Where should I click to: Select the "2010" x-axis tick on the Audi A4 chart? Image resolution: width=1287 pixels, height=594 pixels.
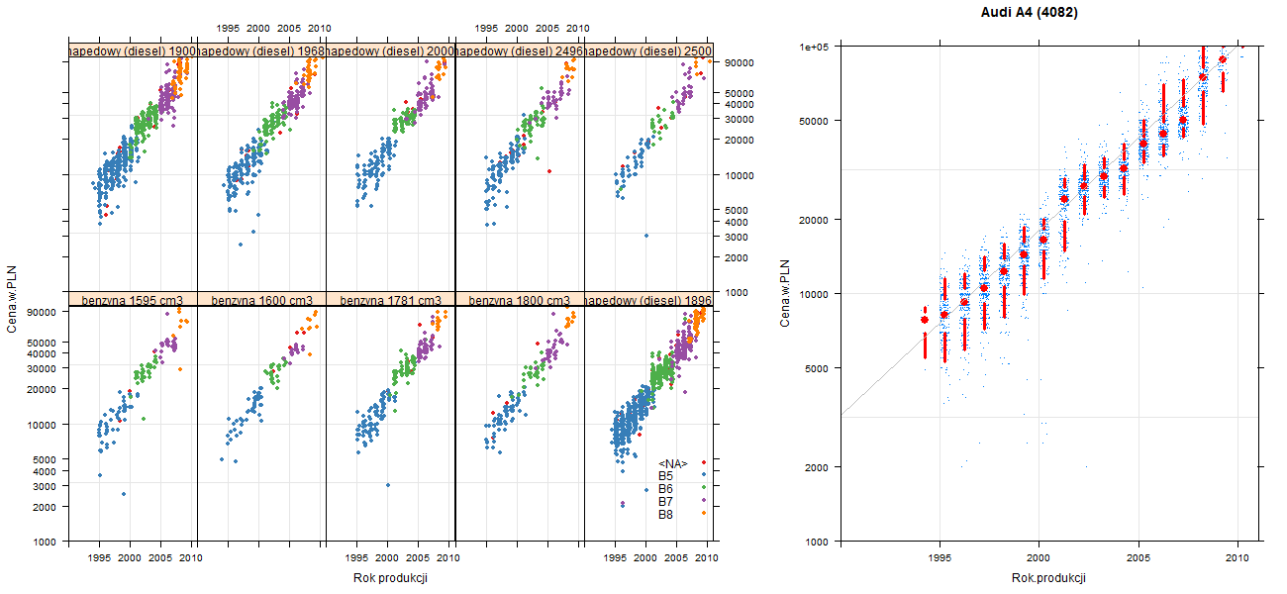(x=1237, y=558)
